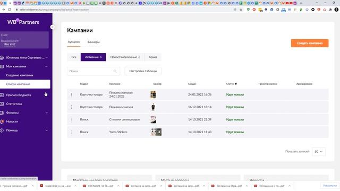Viewport: 340px width, 191px height.
Task: Go to Статистика page
Action: 14,104
